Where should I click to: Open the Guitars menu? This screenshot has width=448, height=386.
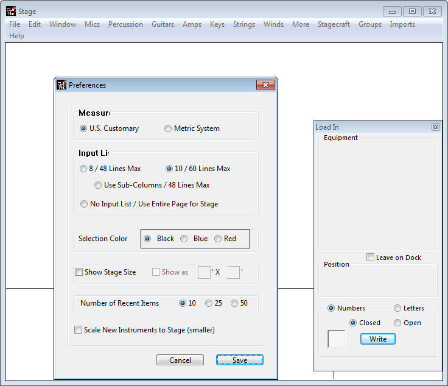click(163, 24)
